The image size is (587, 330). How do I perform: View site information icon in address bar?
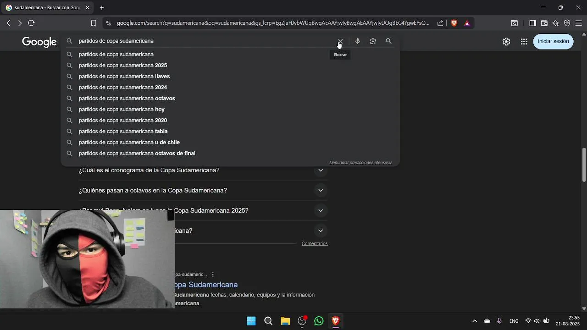tap(108, 23)
